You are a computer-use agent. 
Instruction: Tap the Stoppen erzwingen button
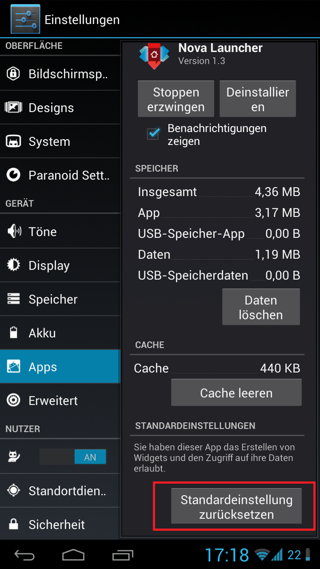(x=176, y=99)
